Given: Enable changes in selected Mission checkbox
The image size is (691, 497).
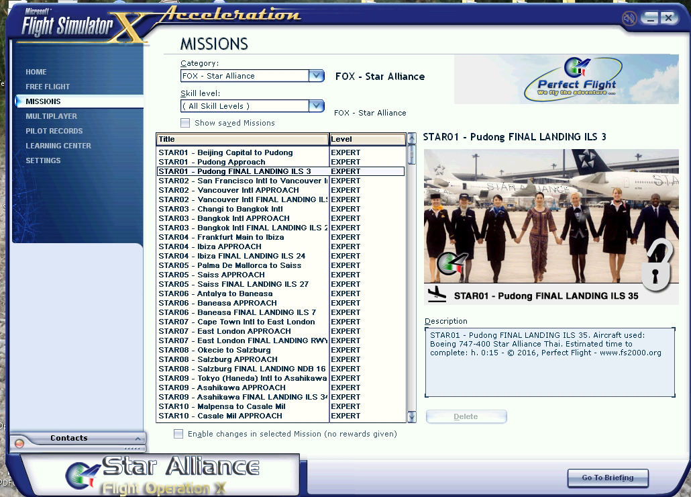Looking at the screenshot, I should pyautogui.click(x=178, y=434).
